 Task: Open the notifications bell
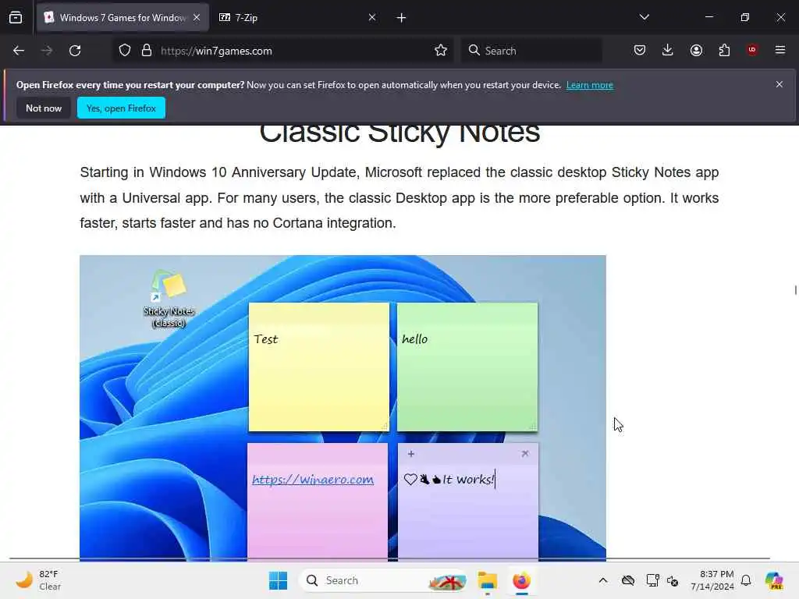click(x=746, y=580)
